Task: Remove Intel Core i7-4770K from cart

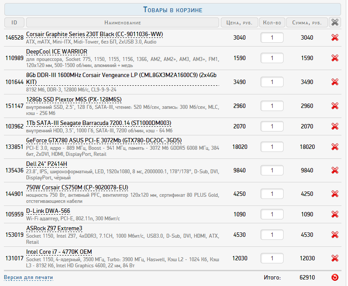Action: pyautogui.click(x=334, y=258)
